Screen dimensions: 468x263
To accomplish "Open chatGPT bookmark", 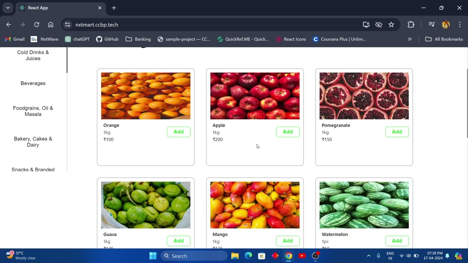I will pyautogui.click(x=77, y=39).
